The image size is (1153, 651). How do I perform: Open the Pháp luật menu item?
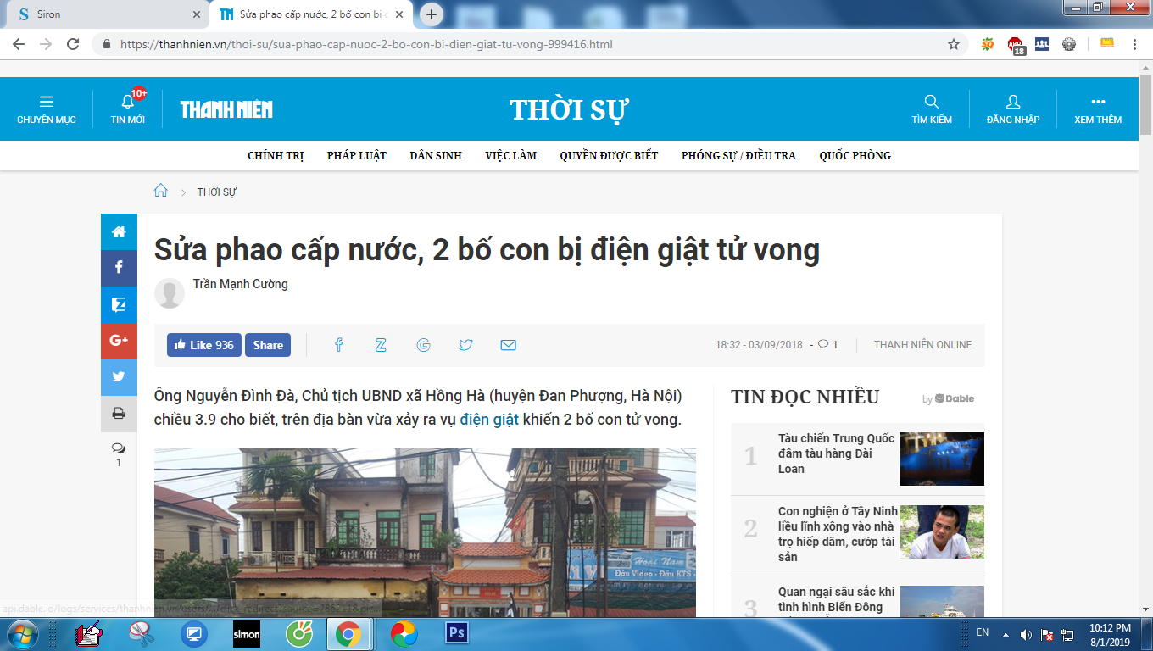click(x=357, y=155)
